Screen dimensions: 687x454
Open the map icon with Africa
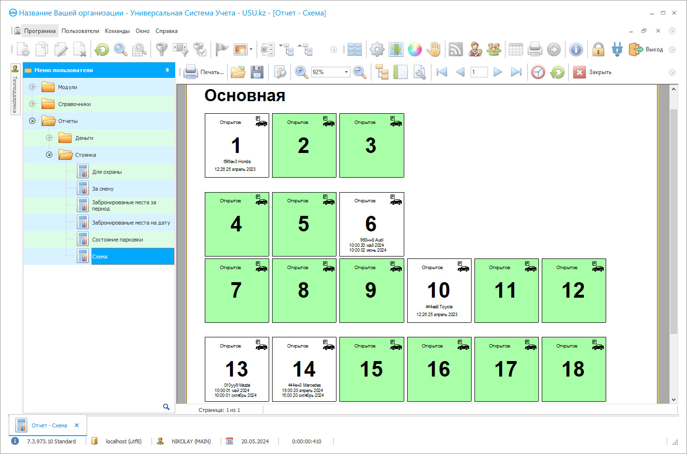click(x=396, y=49)
